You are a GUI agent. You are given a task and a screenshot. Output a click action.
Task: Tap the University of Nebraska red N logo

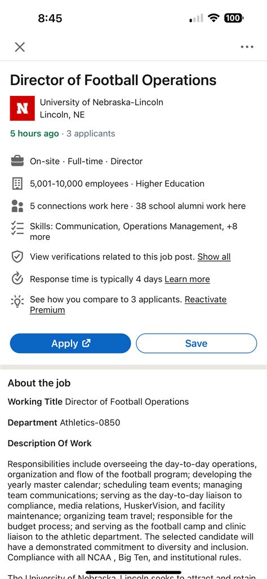pos(22,108)
